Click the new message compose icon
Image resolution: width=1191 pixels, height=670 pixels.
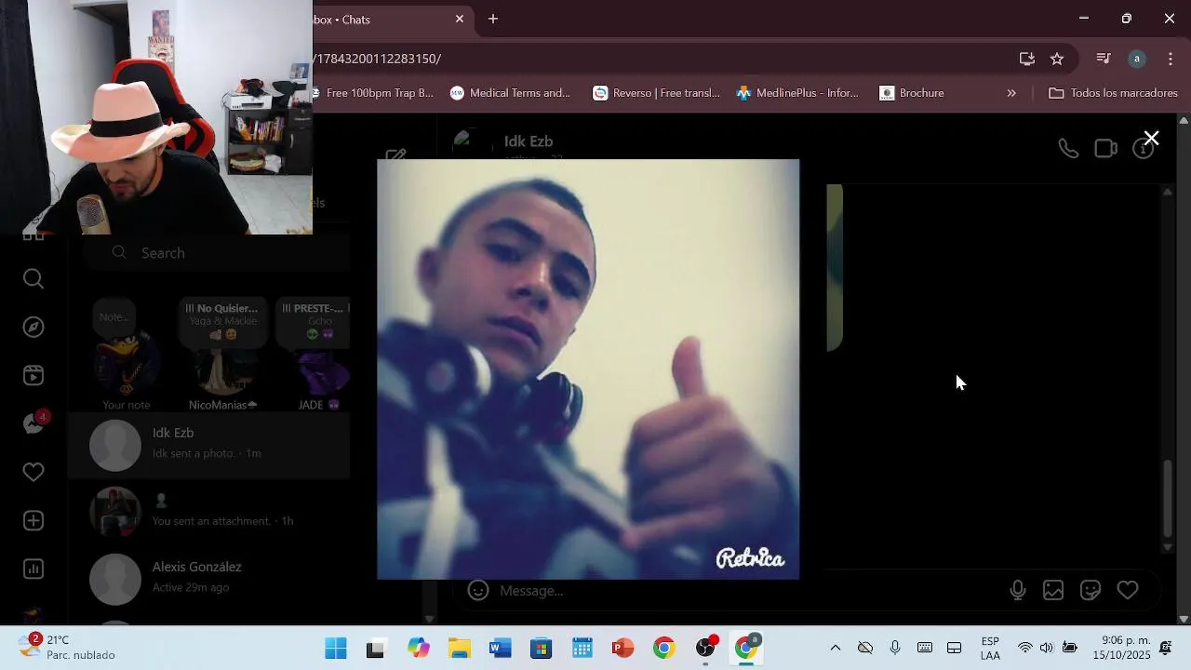click(x=395, y=155)
